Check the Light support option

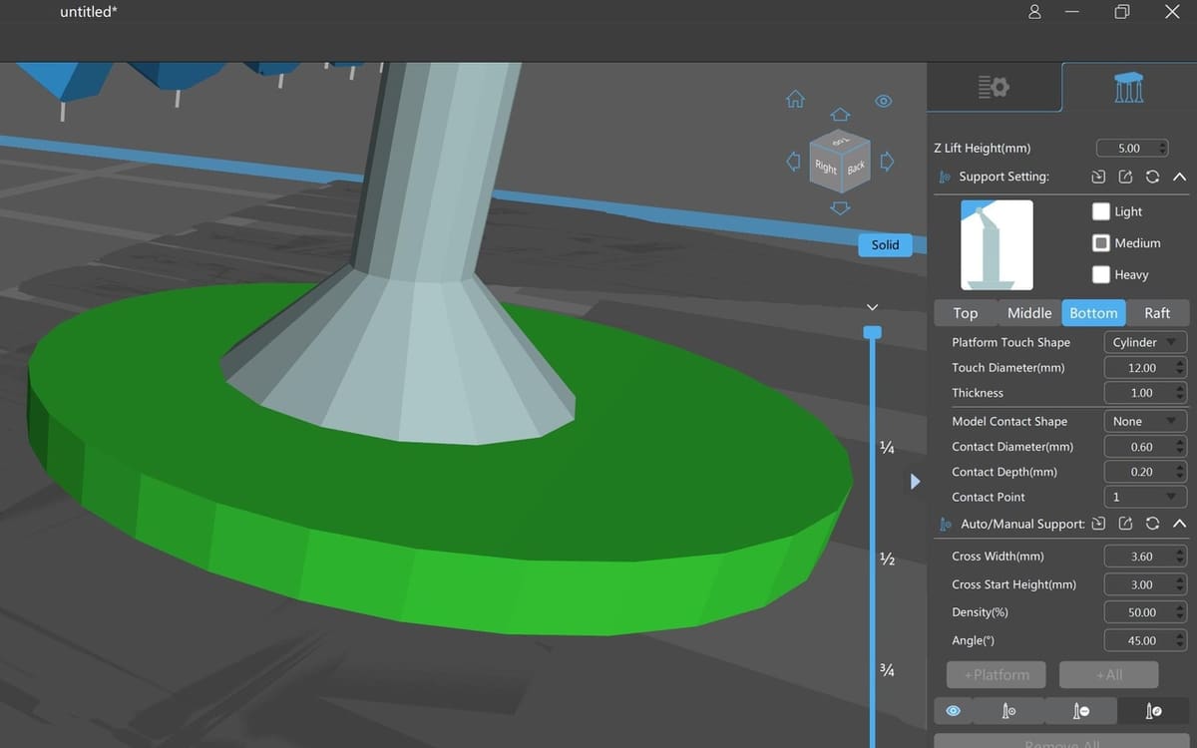click(x=1101, y=211)
